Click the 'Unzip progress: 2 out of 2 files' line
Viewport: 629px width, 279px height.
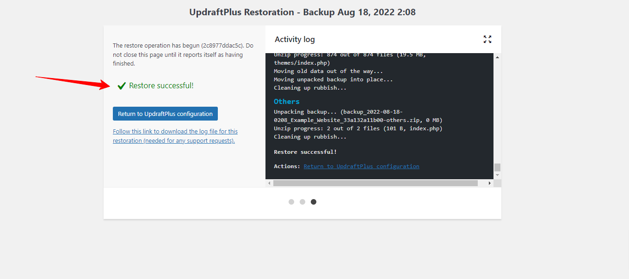(358, 128)
